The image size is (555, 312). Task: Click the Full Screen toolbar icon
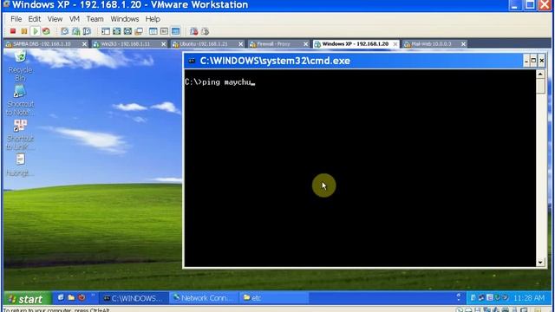click(127, 31)
